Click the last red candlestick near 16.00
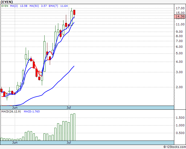The image size is (186, 149). click(74, 12)
